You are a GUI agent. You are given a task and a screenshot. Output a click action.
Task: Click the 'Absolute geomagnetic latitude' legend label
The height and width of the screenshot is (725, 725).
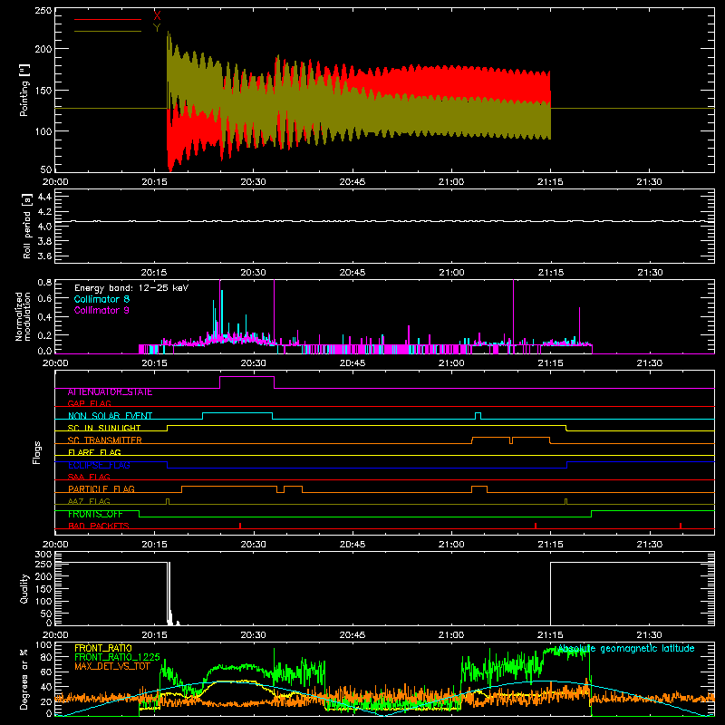click(626, 648)
